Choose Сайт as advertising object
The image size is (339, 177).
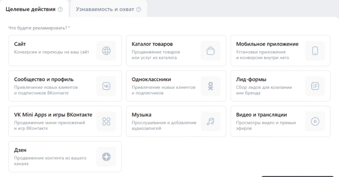pyautogui.click(x=65, y=51)
